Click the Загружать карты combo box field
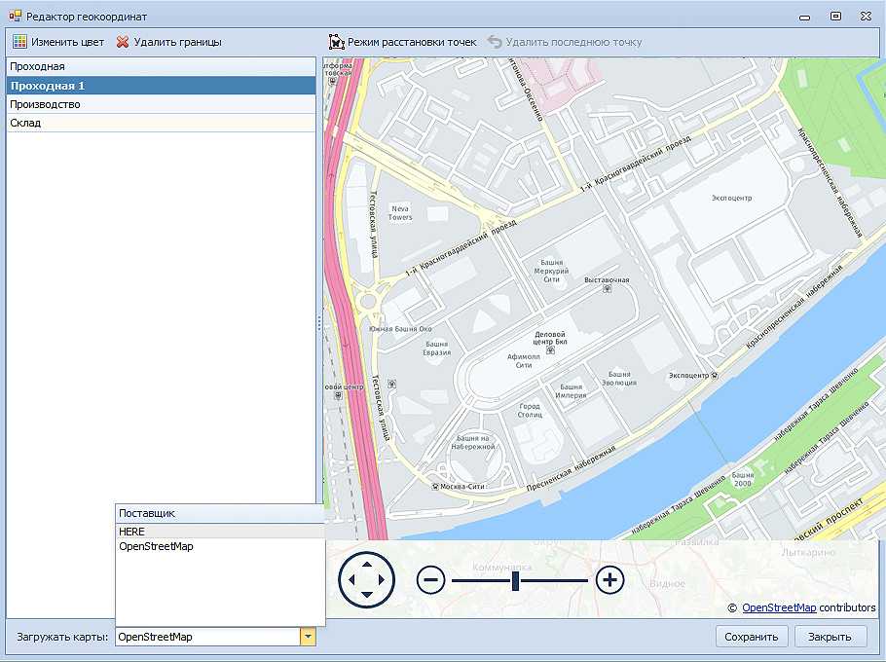The width and height of the screenshot is (886, 662). pos(208,637)
